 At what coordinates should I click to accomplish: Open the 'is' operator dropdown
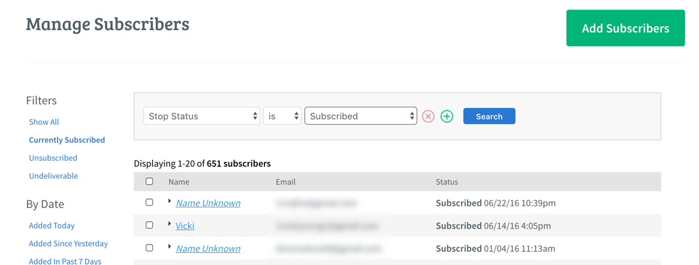[282, 116]
